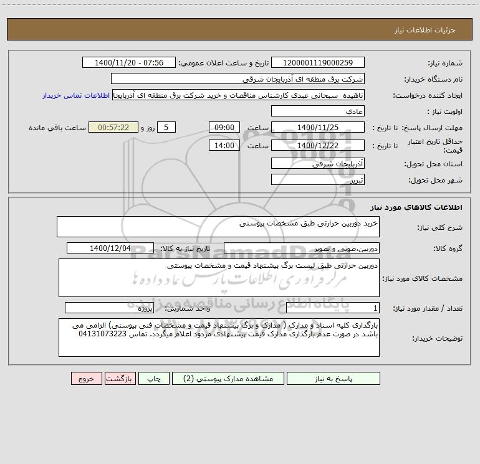Click goods group field دوربین،صوتی و تصویر
Viewport: 480px width, 464px height.
pos(302,248)
